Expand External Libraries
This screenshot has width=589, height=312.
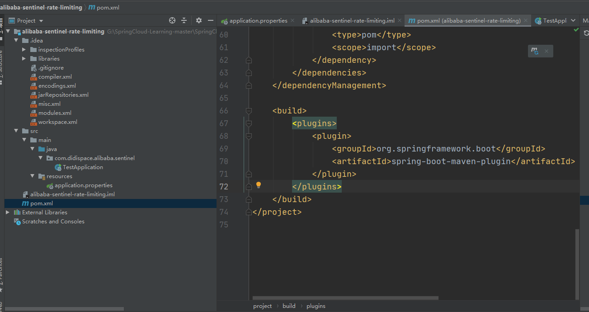[x=8, y=213]
